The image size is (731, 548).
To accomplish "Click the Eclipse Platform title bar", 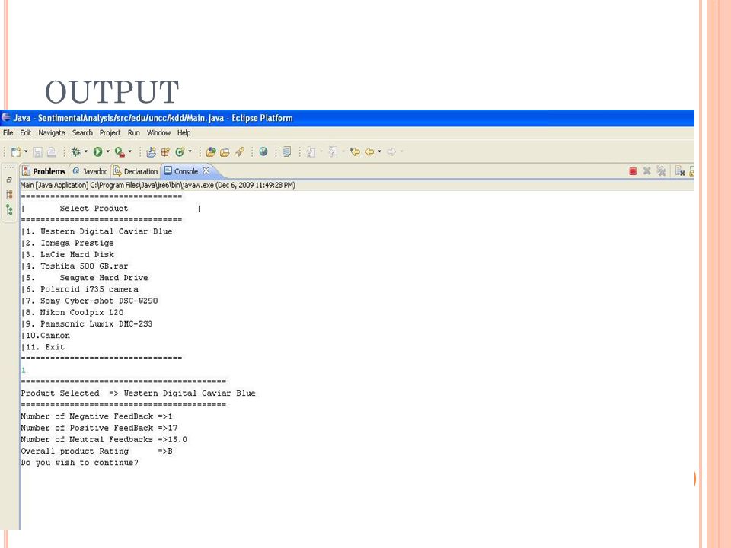I will pyautogui.click(x=347, y=118).
